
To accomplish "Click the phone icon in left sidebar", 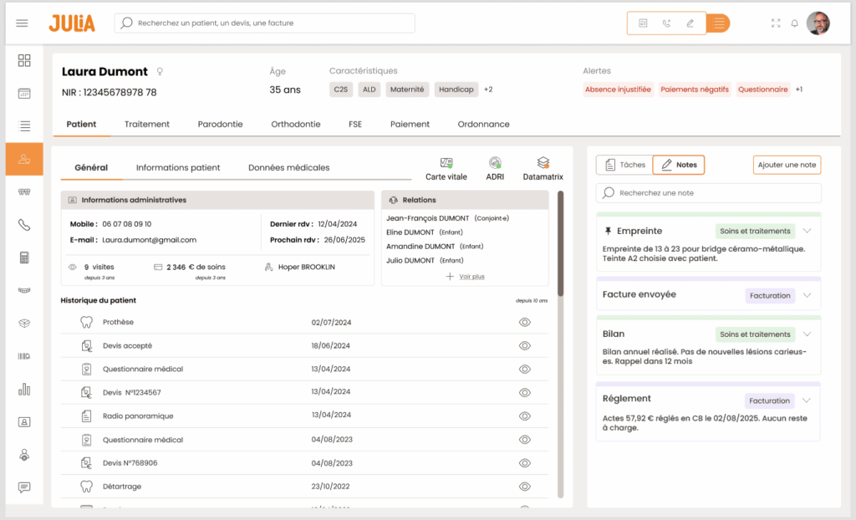I will click(24, 225).
